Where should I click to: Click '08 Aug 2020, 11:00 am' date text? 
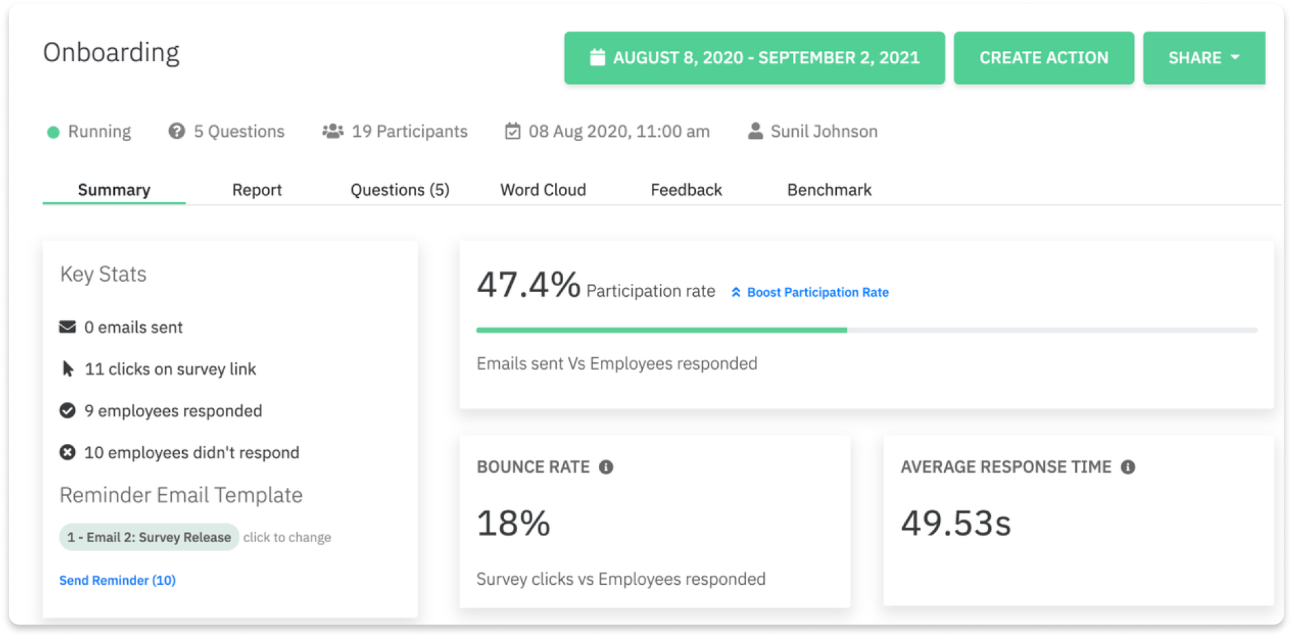point(619,131)
